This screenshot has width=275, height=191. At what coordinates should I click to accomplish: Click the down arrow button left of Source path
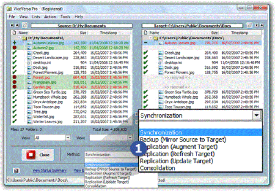click(x=12, y=26)
